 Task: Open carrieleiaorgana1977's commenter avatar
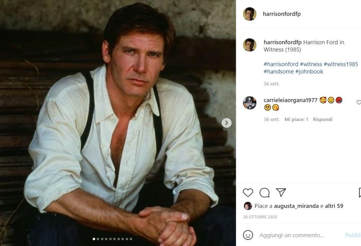tap(249, 102)
